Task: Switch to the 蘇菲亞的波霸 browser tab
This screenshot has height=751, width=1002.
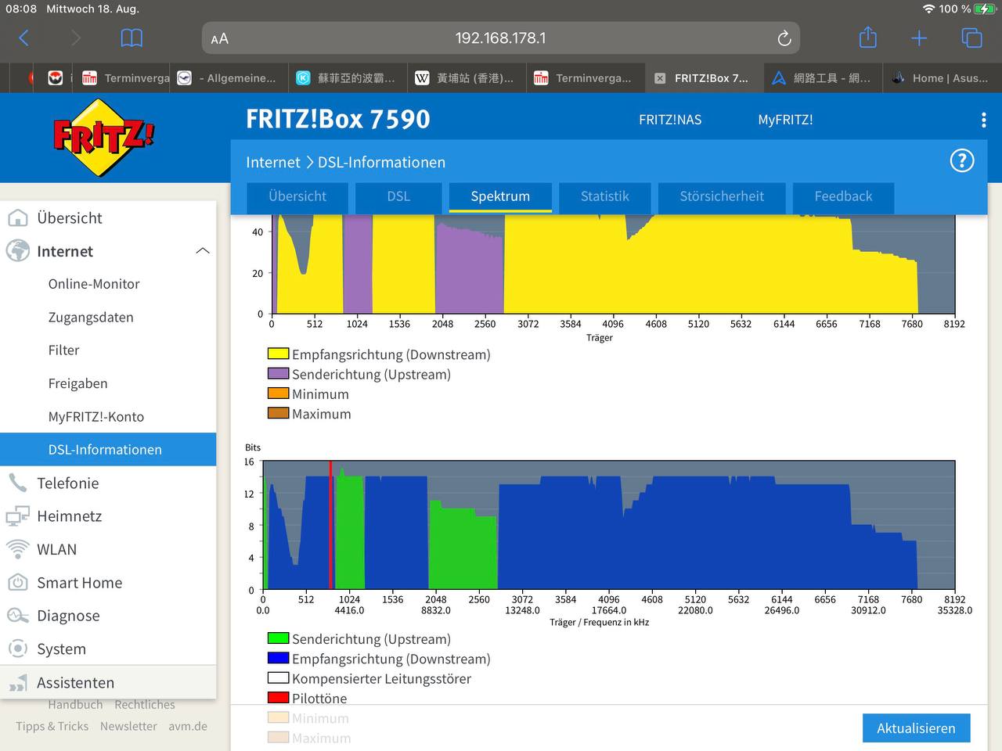Action: click(346, 78)
